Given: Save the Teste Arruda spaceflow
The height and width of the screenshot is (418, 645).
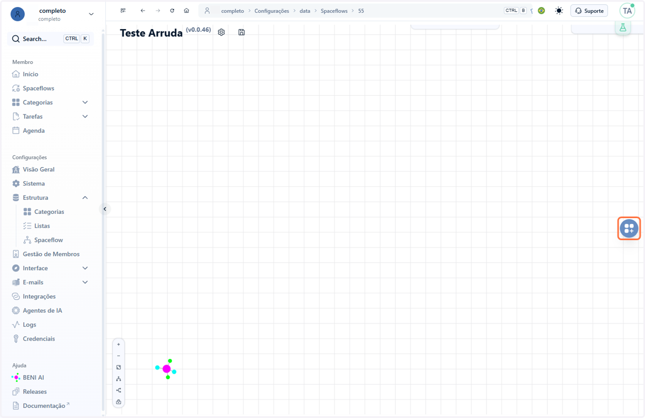Looking at the screenshot, I should pyautogui.click(x=241, y=32).
